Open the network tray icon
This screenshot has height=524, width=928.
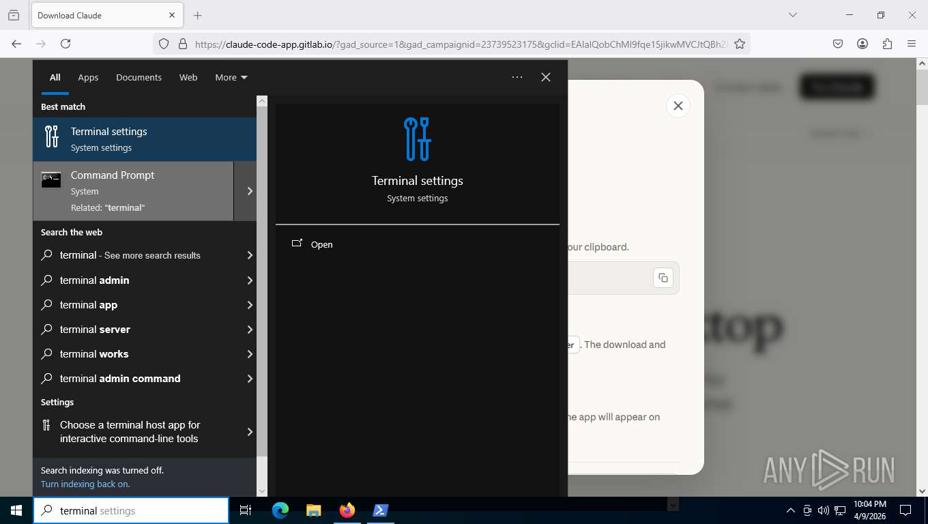(x=840, y=510)
